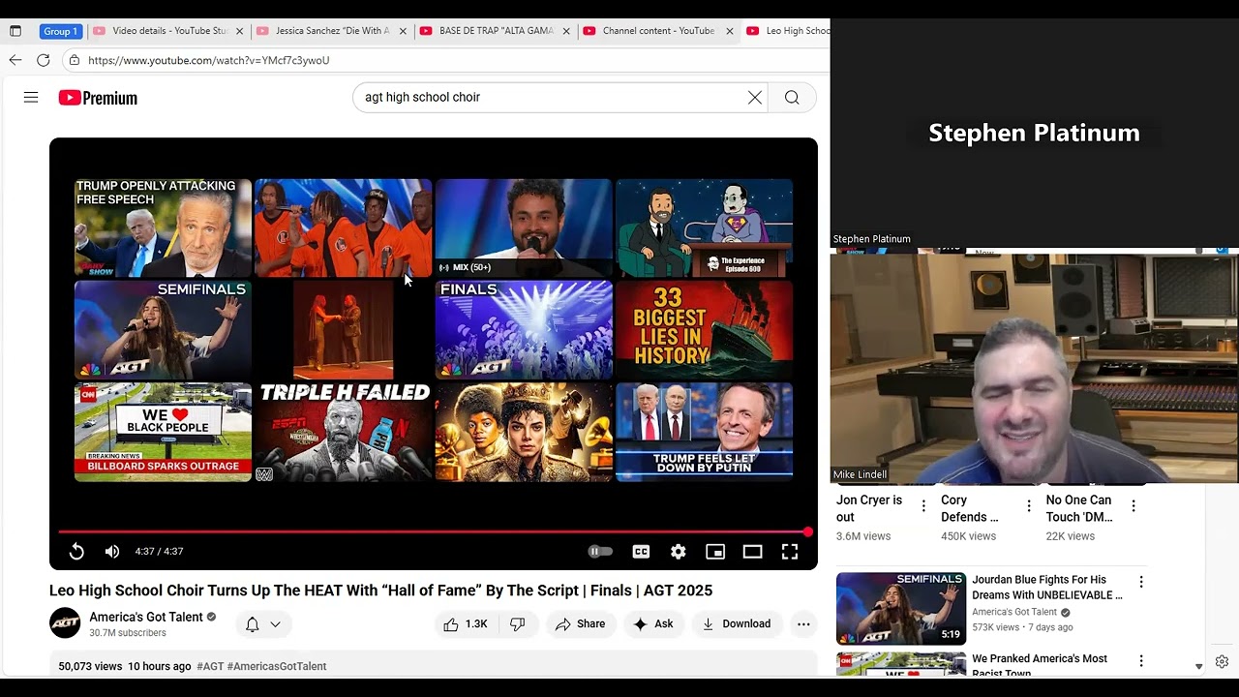This screenshot has width=1239, height=697.
Task: View site information lock icon
Action: (75, 60)
